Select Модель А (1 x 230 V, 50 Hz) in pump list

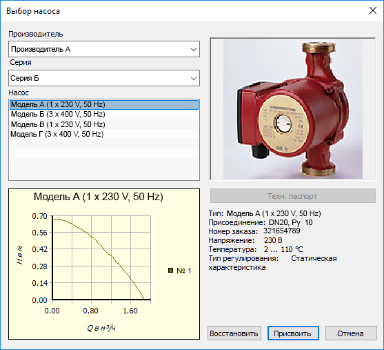pyautogui.click(x=104, y=104)
